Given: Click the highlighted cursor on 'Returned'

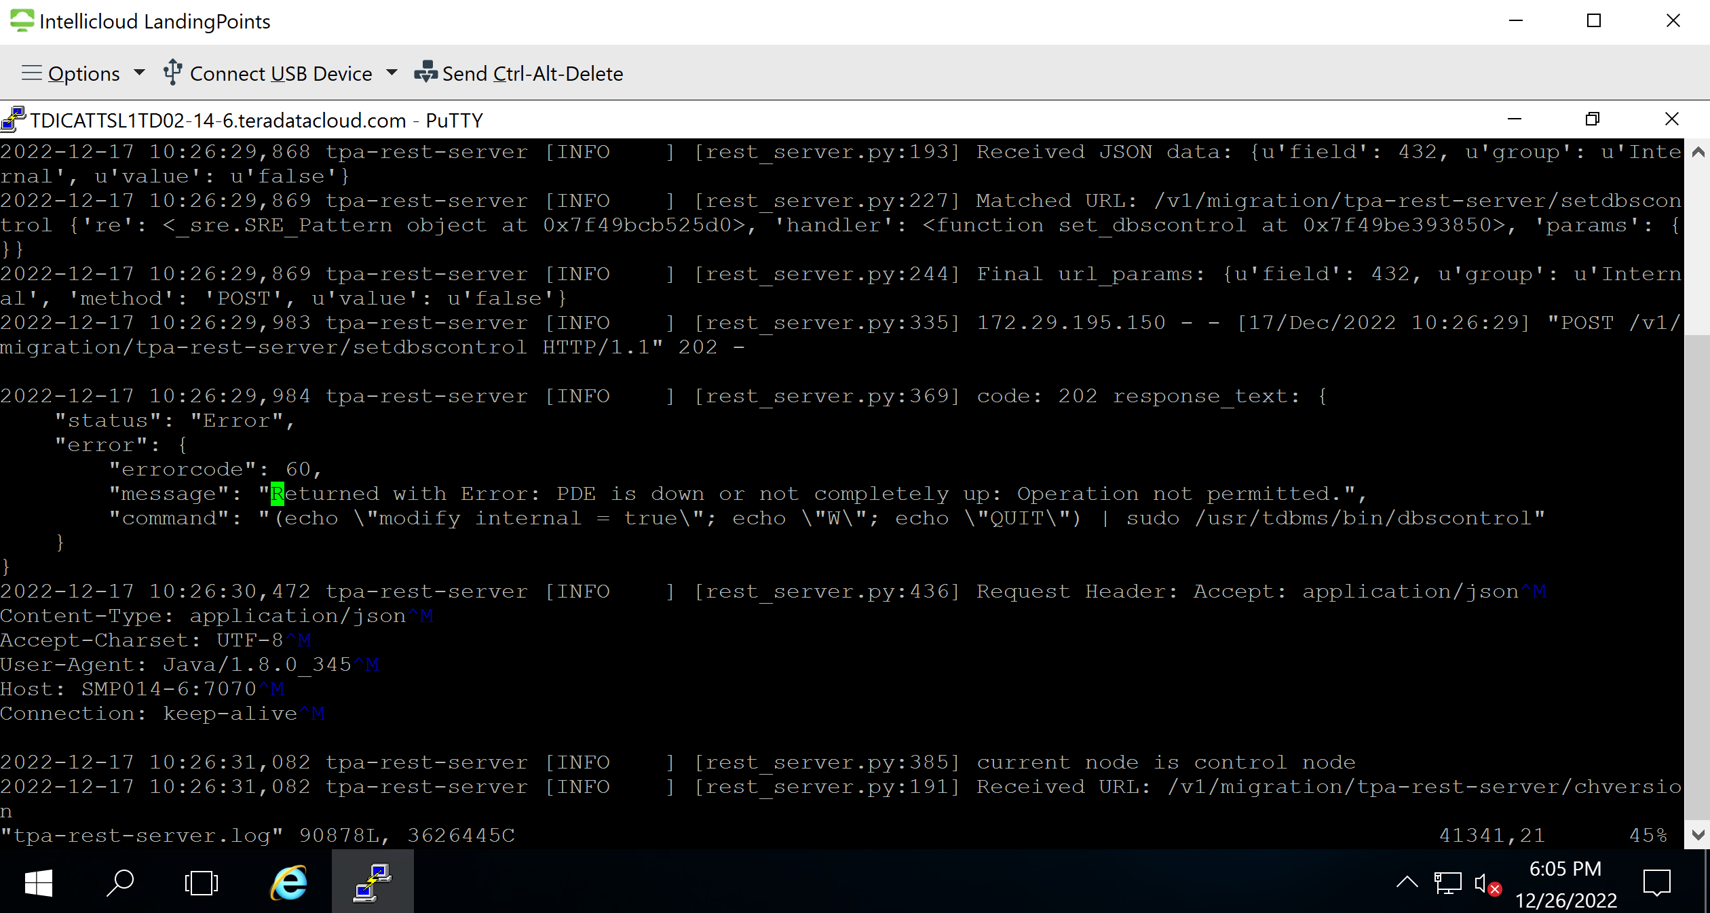Looking at the screenshot, I should tap(278, 494).
